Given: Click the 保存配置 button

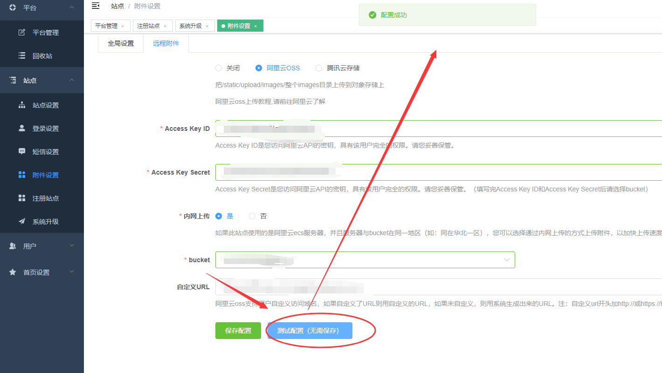Looking at the screenshot, I should 238,331.
